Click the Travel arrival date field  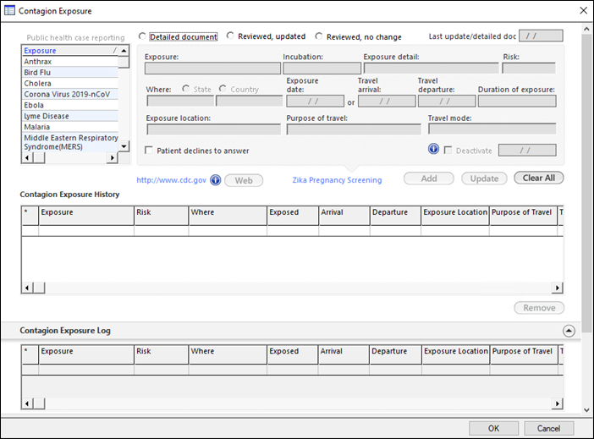coord(387,102)
